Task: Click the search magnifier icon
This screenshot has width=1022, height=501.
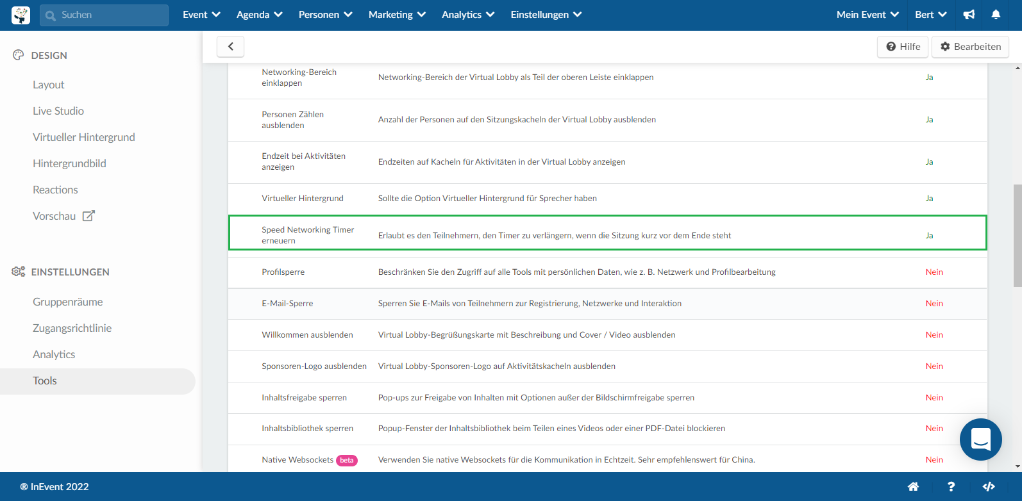Action: [51, 15]
